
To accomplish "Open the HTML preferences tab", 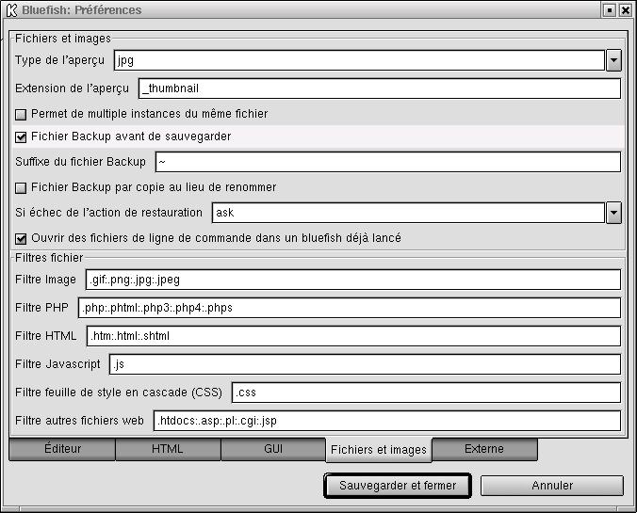I will 168,450.
